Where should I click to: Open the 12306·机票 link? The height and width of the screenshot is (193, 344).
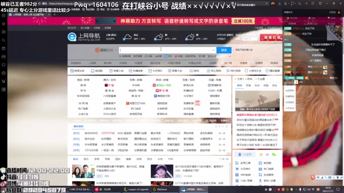coord(215,90)
